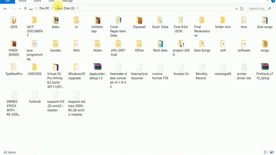This screenshot has height=155, width=276.
Task: Select the babu folder icon
Action: [x=56, y=20]
